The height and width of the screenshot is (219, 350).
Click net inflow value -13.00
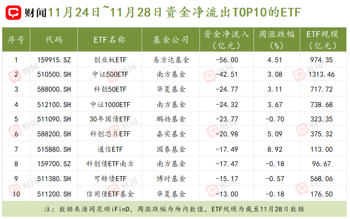[x=227, y=194]
